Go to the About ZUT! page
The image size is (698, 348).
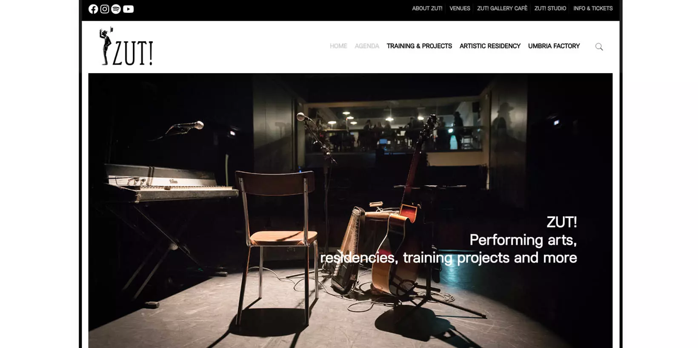click(x=427, y=8)
